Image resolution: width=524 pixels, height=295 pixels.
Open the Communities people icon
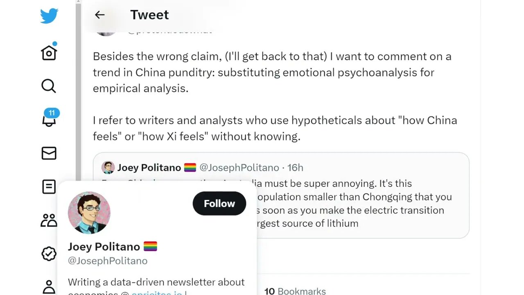(x=49, y=220)
